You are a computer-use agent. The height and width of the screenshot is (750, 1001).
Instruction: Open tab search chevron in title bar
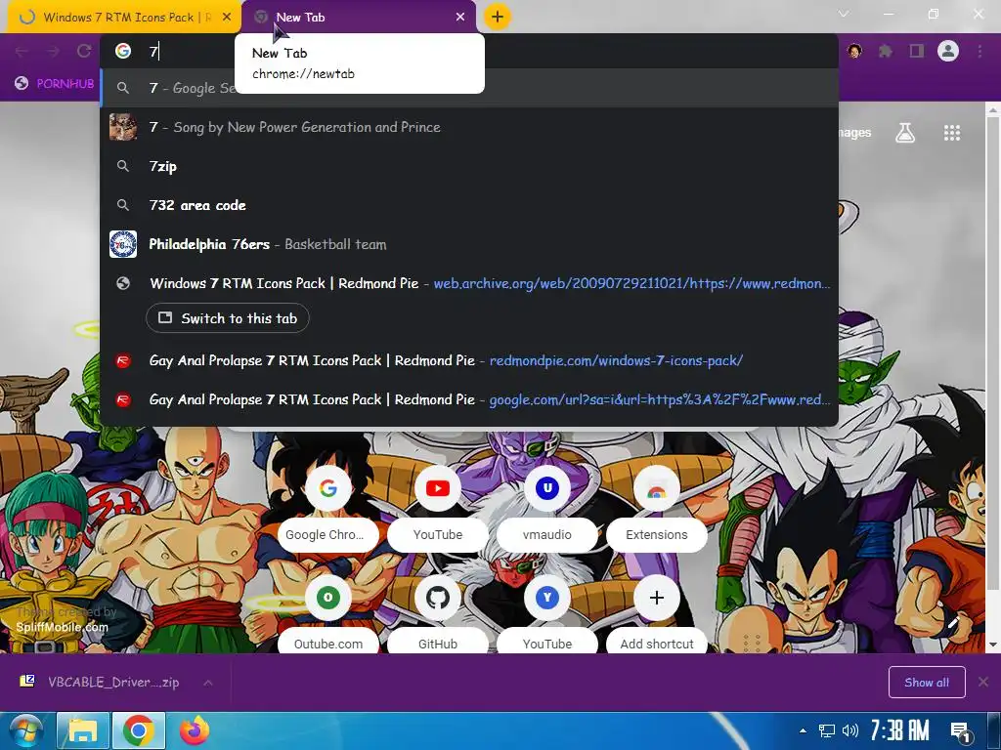pyautogui.click(x=844, y=14)
